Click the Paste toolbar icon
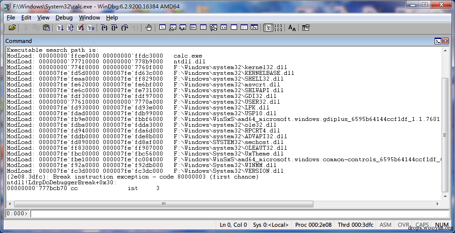The height and width of the screenshot is (233, 455). (46, 28)
